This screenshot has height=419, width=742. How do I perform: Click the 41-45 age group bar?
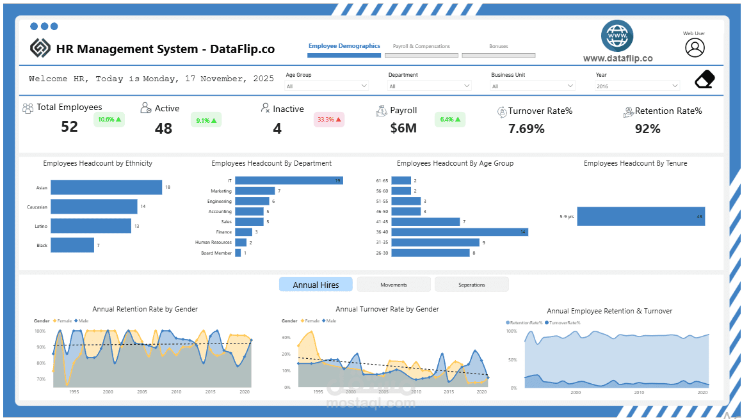[x=426, y=222]
